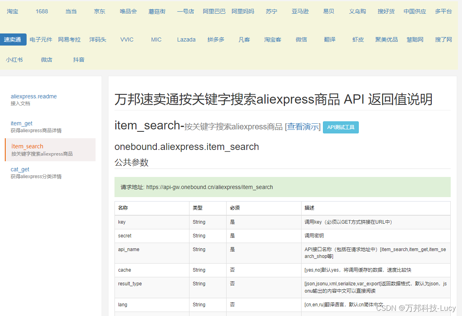Select the 慧聪网 tab
The image size is (462, 316).
coord(415,39)
